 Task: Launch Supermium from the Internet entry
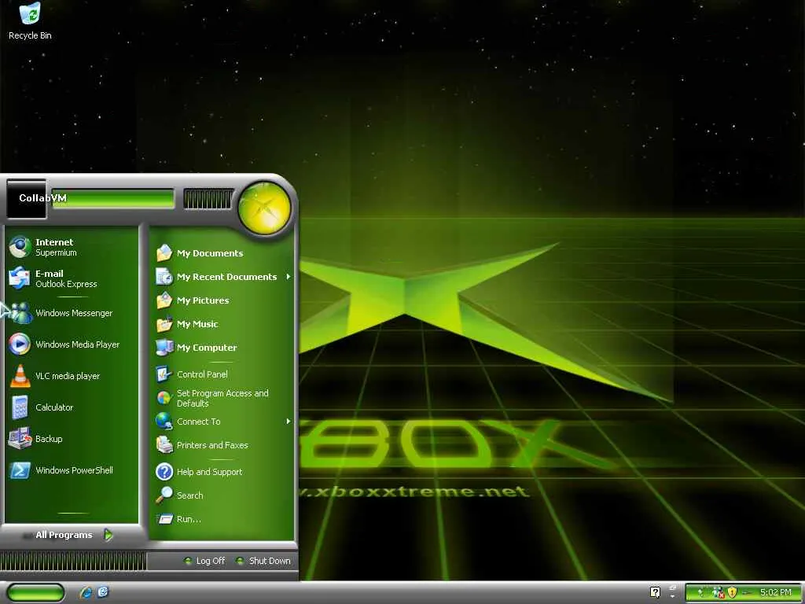pos(72,247)
